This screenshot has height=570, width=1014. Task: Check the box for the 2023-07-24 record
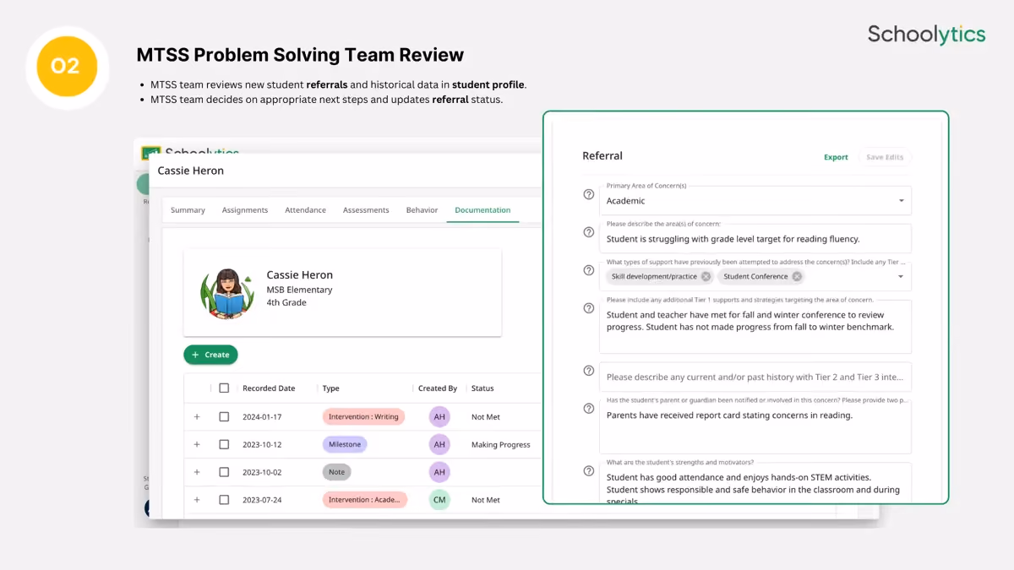coord(224,500)
